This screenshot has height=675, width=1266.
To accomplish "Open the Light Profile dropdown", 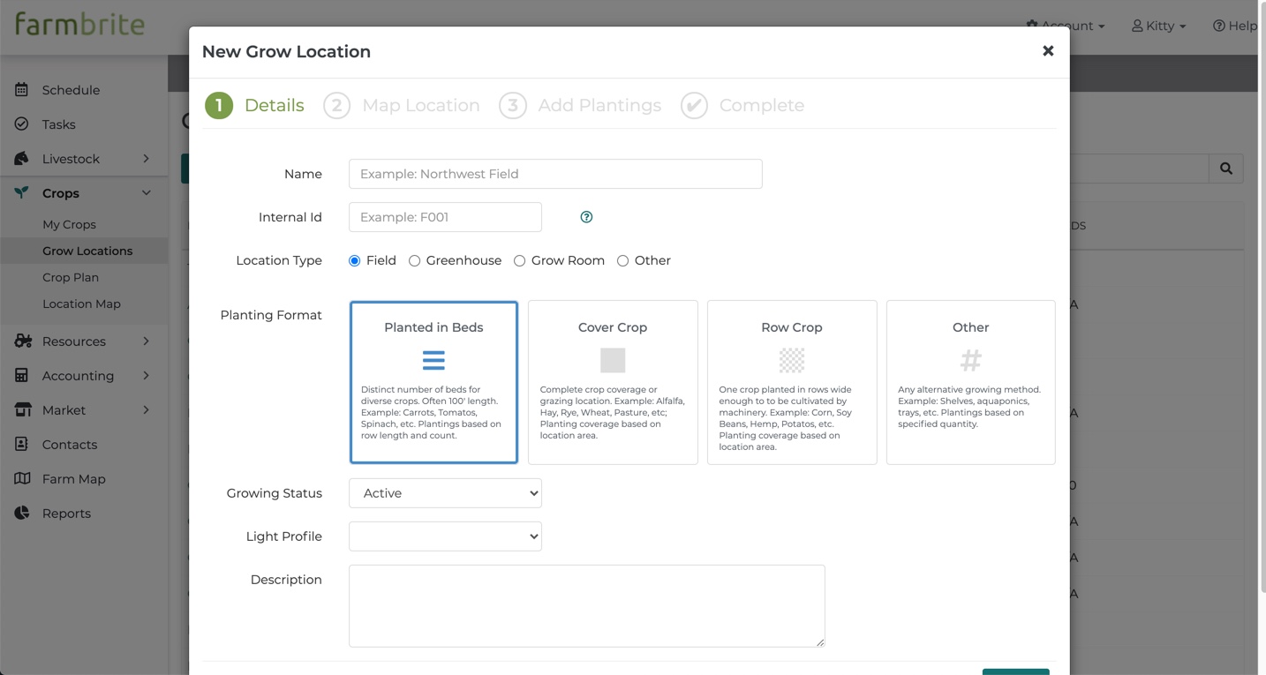I will [445, 536].
